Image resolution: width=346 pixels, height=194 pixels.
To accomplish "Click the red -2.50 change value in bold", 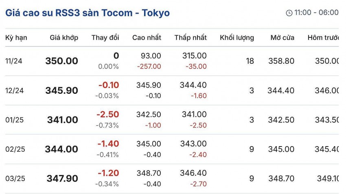I will 108,115.
